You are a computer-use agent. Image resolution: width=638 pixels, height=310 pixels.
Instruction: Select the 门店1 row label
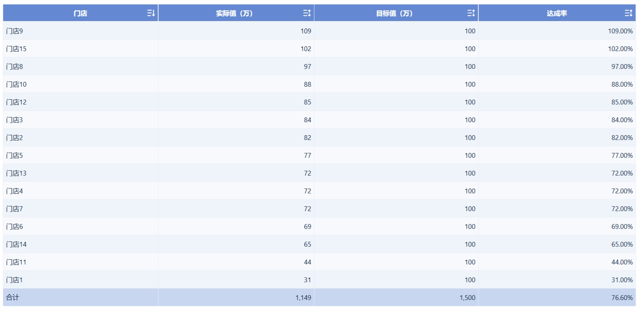pyautogui.click(x=14, y=280)
